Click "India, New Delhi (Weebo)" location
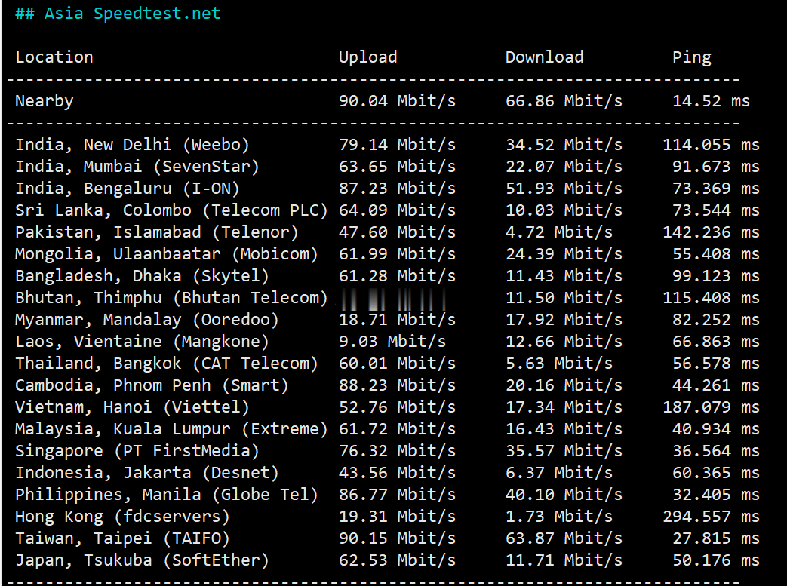This screenshot has width=787, height=586. [133, 145]
